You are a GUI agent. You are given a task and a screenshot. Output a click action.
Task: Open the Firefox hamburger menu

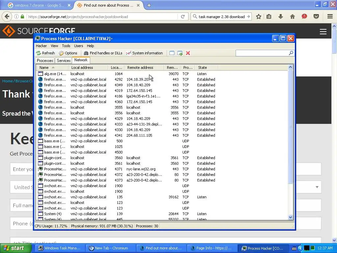(x=330, y=16)
